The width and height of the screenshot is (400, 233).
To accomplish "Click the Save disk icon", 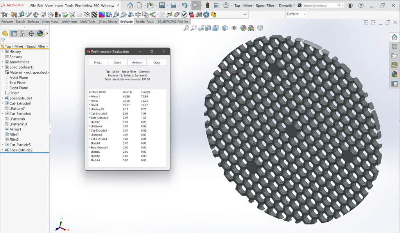I will click(162, 5).
